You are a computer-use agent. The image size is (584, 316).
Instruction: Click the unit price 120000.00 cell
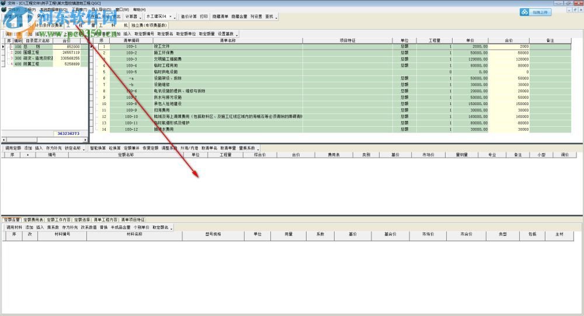pos(470,59)
